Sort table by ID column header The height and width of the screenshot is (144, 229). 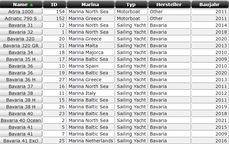tap(54, 5)
